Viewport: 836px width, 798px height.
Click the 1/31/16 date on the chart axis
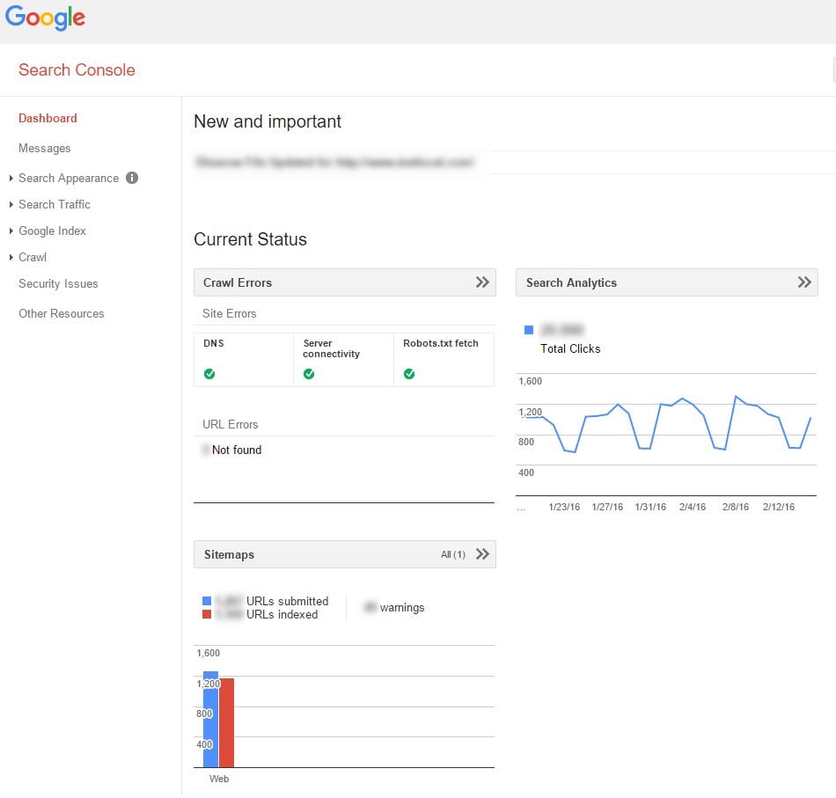(650, 507)
